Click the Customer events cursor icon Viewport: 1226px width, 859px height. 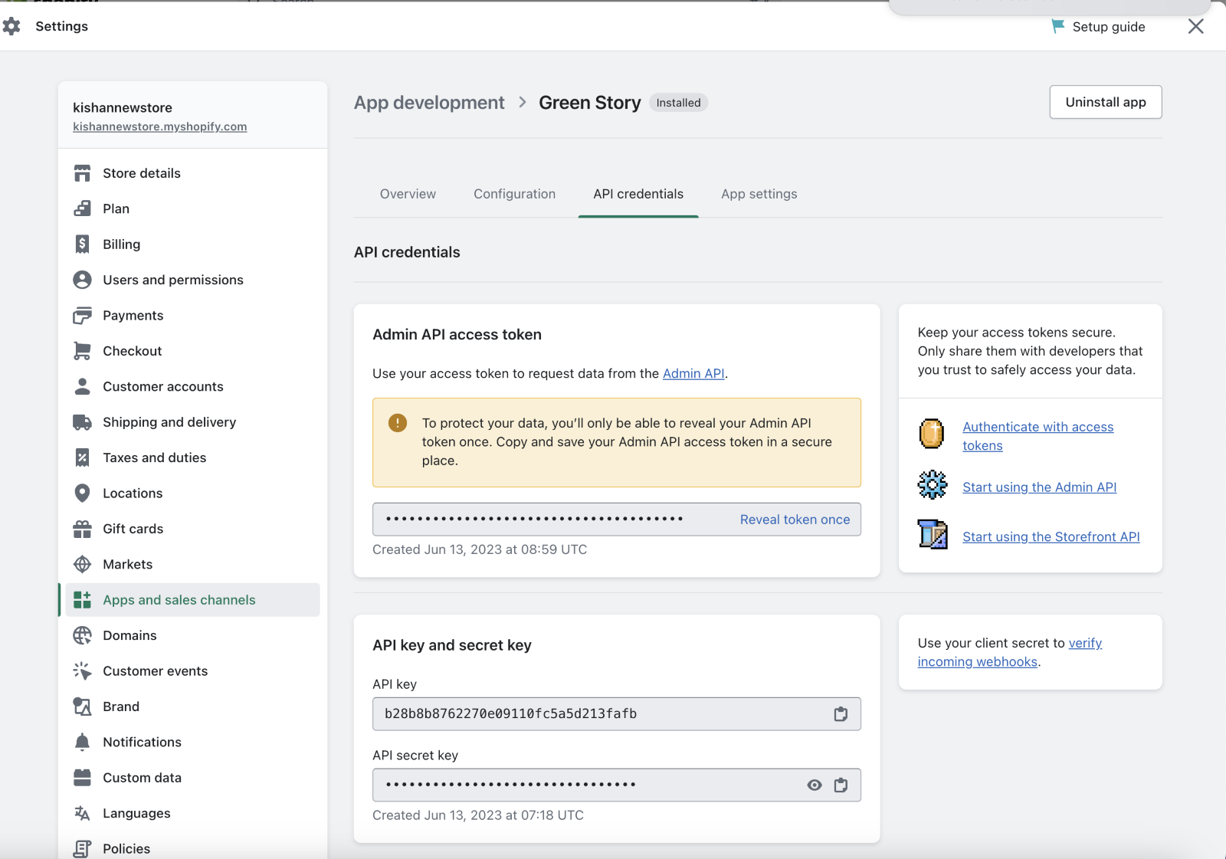(82, 671)
